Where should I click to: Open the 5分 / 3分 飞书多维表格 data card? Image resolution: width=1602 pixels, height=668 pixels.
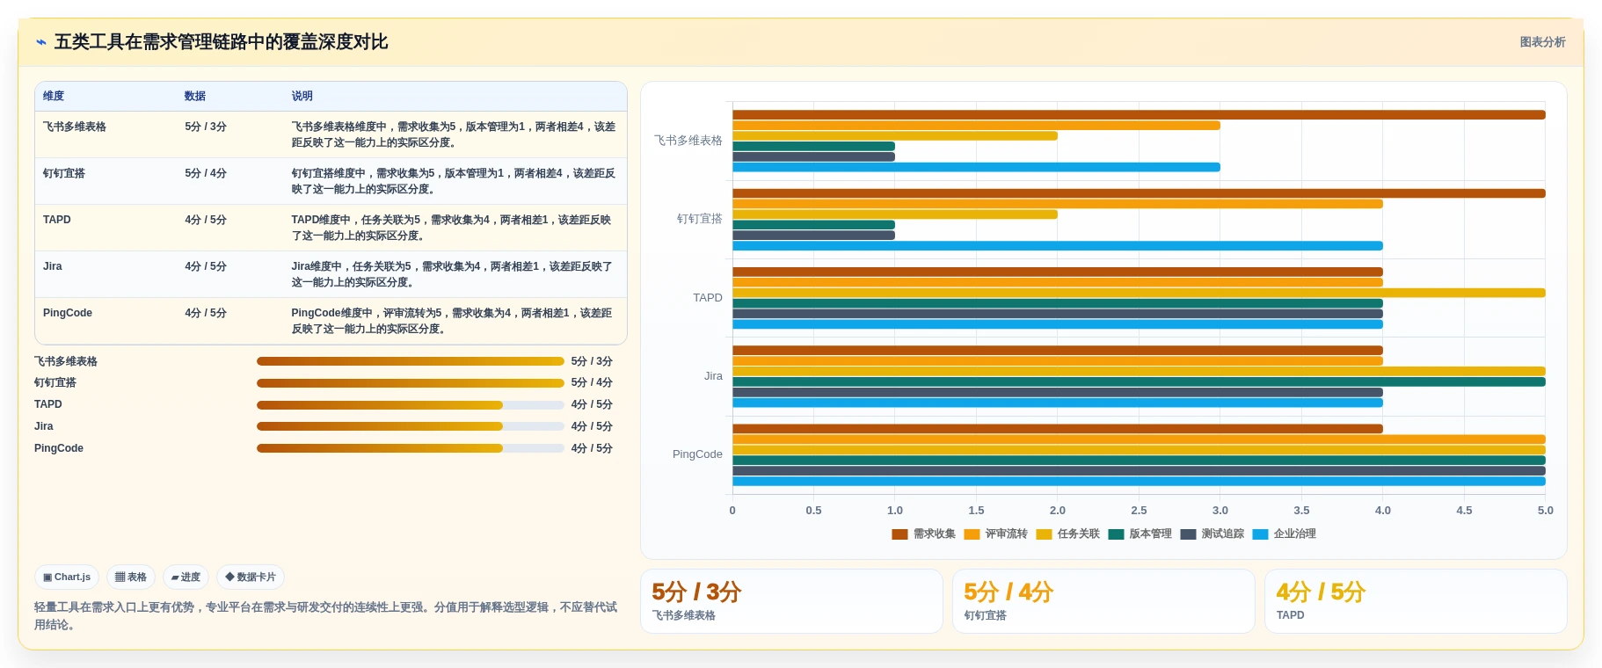(791, 601)
